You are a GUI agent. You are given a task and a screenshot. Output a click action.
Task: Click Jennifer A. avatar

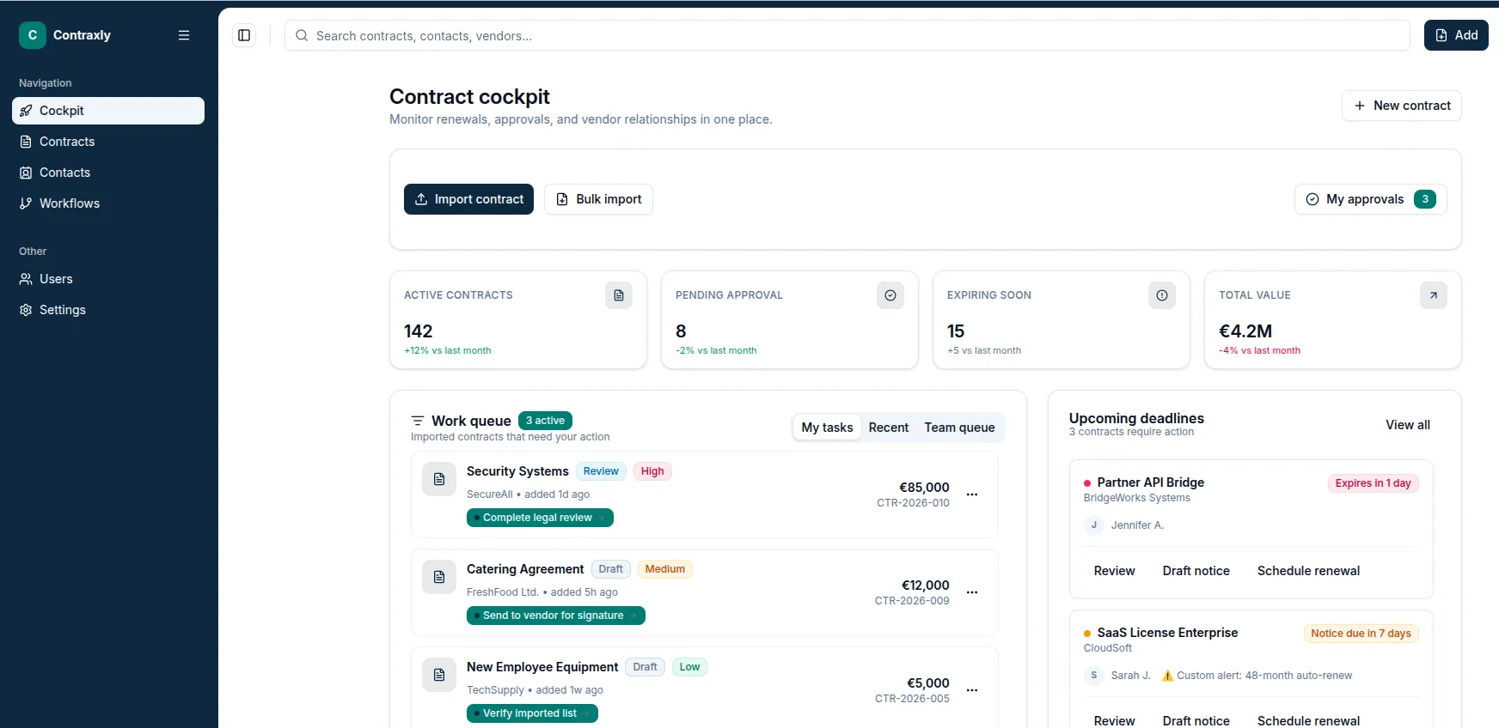pyautogui.click(x=1094, y=525)
